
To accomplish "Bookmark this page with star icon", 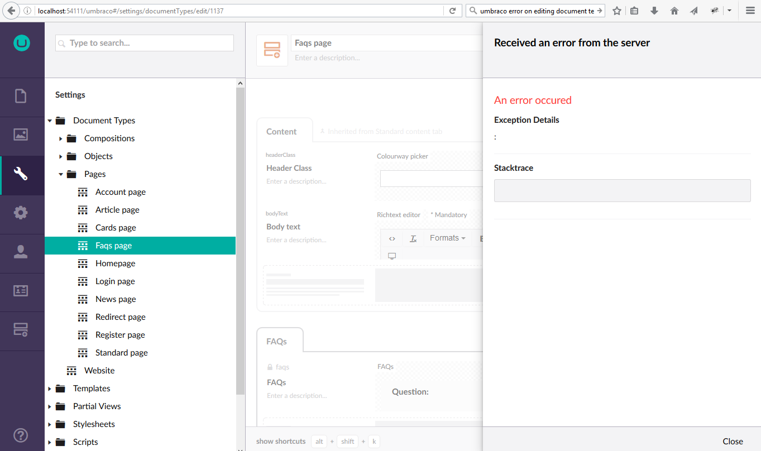I will tap(617, 11).
